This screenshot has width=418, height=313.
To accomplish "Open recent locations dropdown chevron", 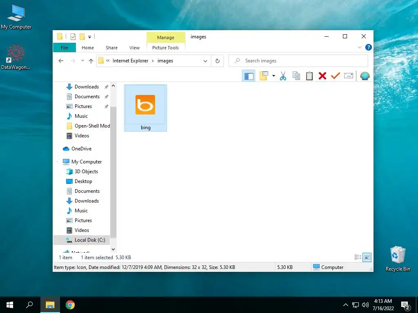I will point(82,61).
